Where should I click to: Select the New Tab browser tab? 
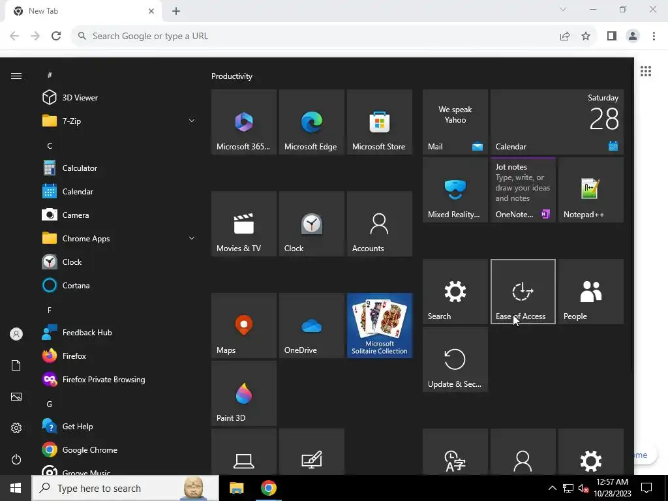(83, 11)
